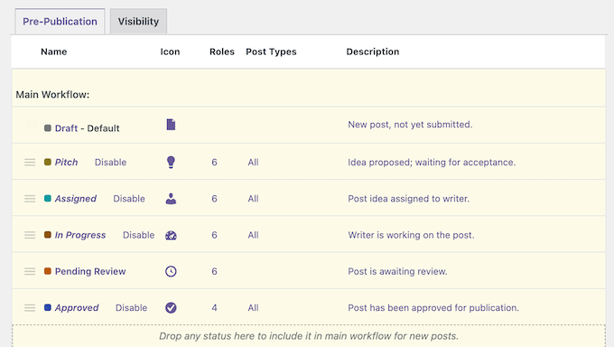
Task: Click 'Post has been approved for publication.' text
Action: tap(433, 308)
